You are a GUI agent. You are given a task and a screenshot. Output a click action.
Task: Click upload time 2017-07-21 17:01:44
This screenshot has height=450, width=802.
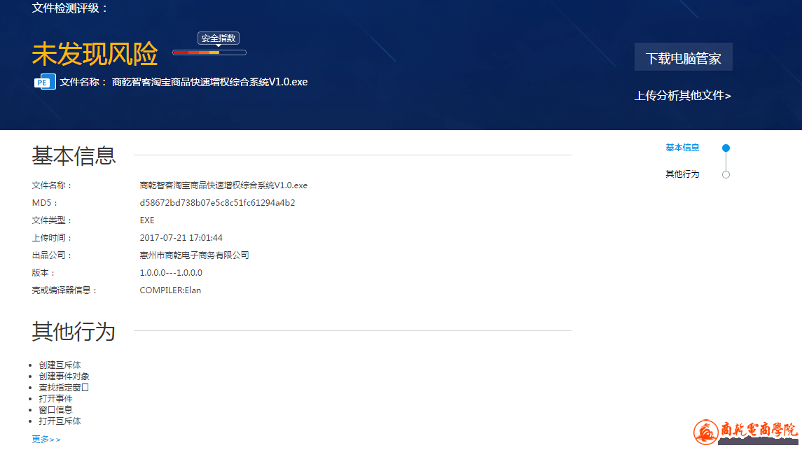pos(181,237)
